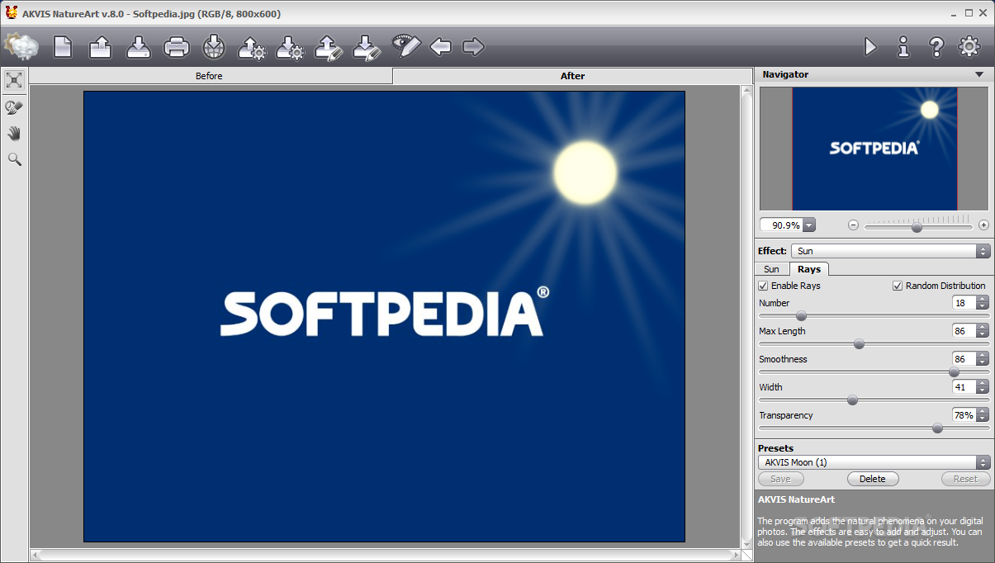This screenshot has width=995, height=563.
Task: Select the Zoom magnifier tool
Action: click(14, 158)
